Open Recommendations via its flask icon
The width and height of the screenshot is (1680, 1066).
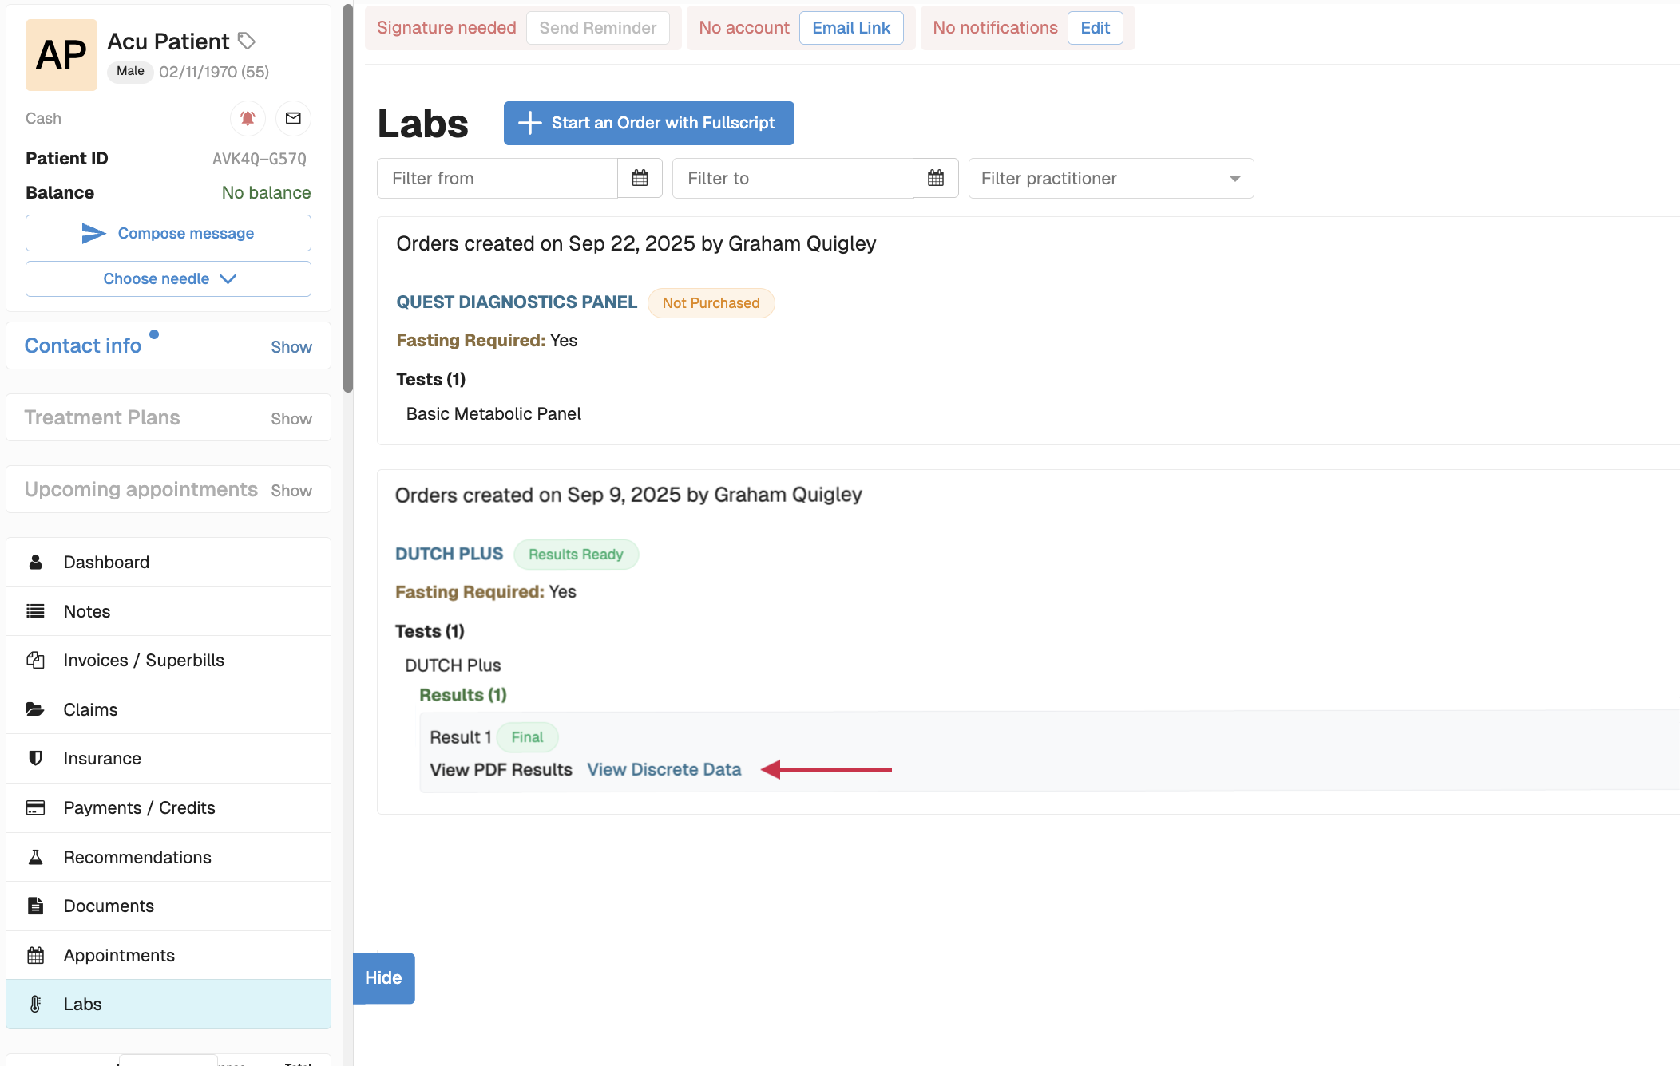[35, 857]
